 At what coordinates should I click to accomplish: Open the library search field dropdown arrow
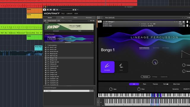(x=88, y=21)
